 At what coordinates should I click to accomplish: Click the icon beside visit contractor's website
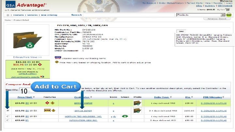(42, 77)
